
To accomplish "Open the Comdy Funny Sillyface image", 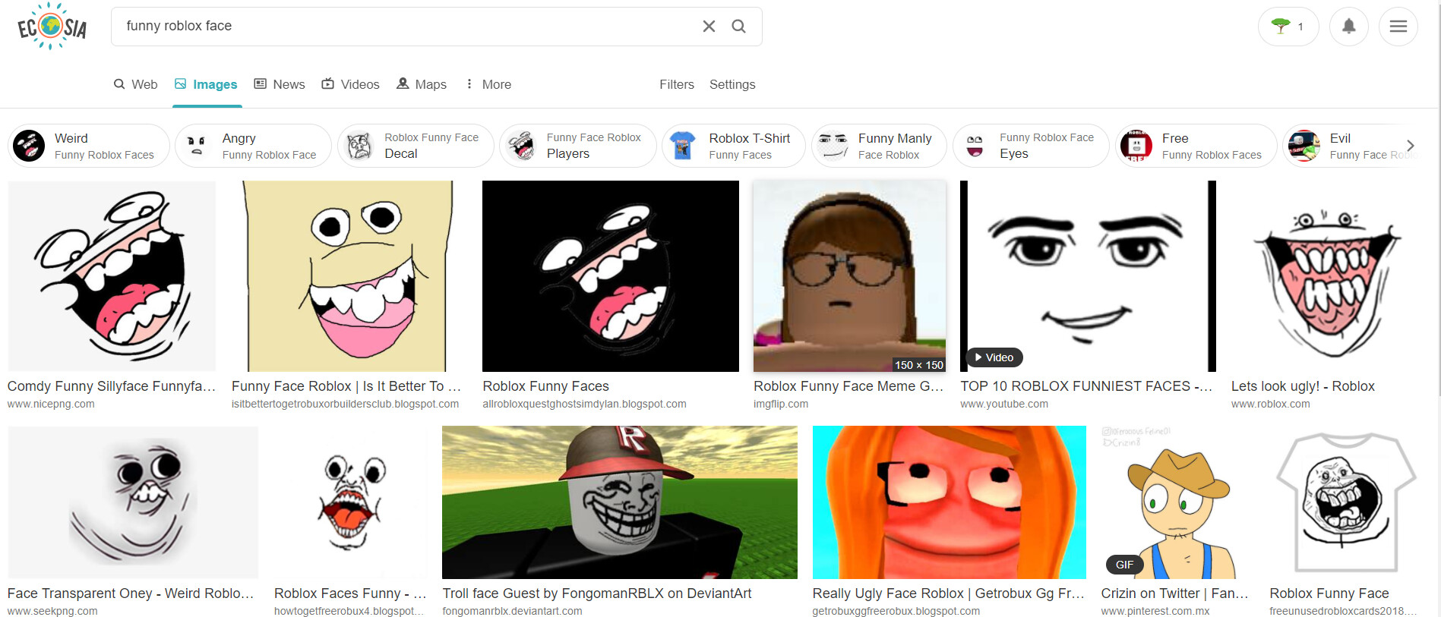I will [x=112, y=276].
